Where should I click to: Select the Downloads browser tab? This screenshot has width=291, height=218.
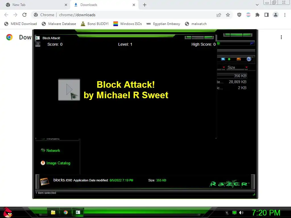tap(104, 5)
